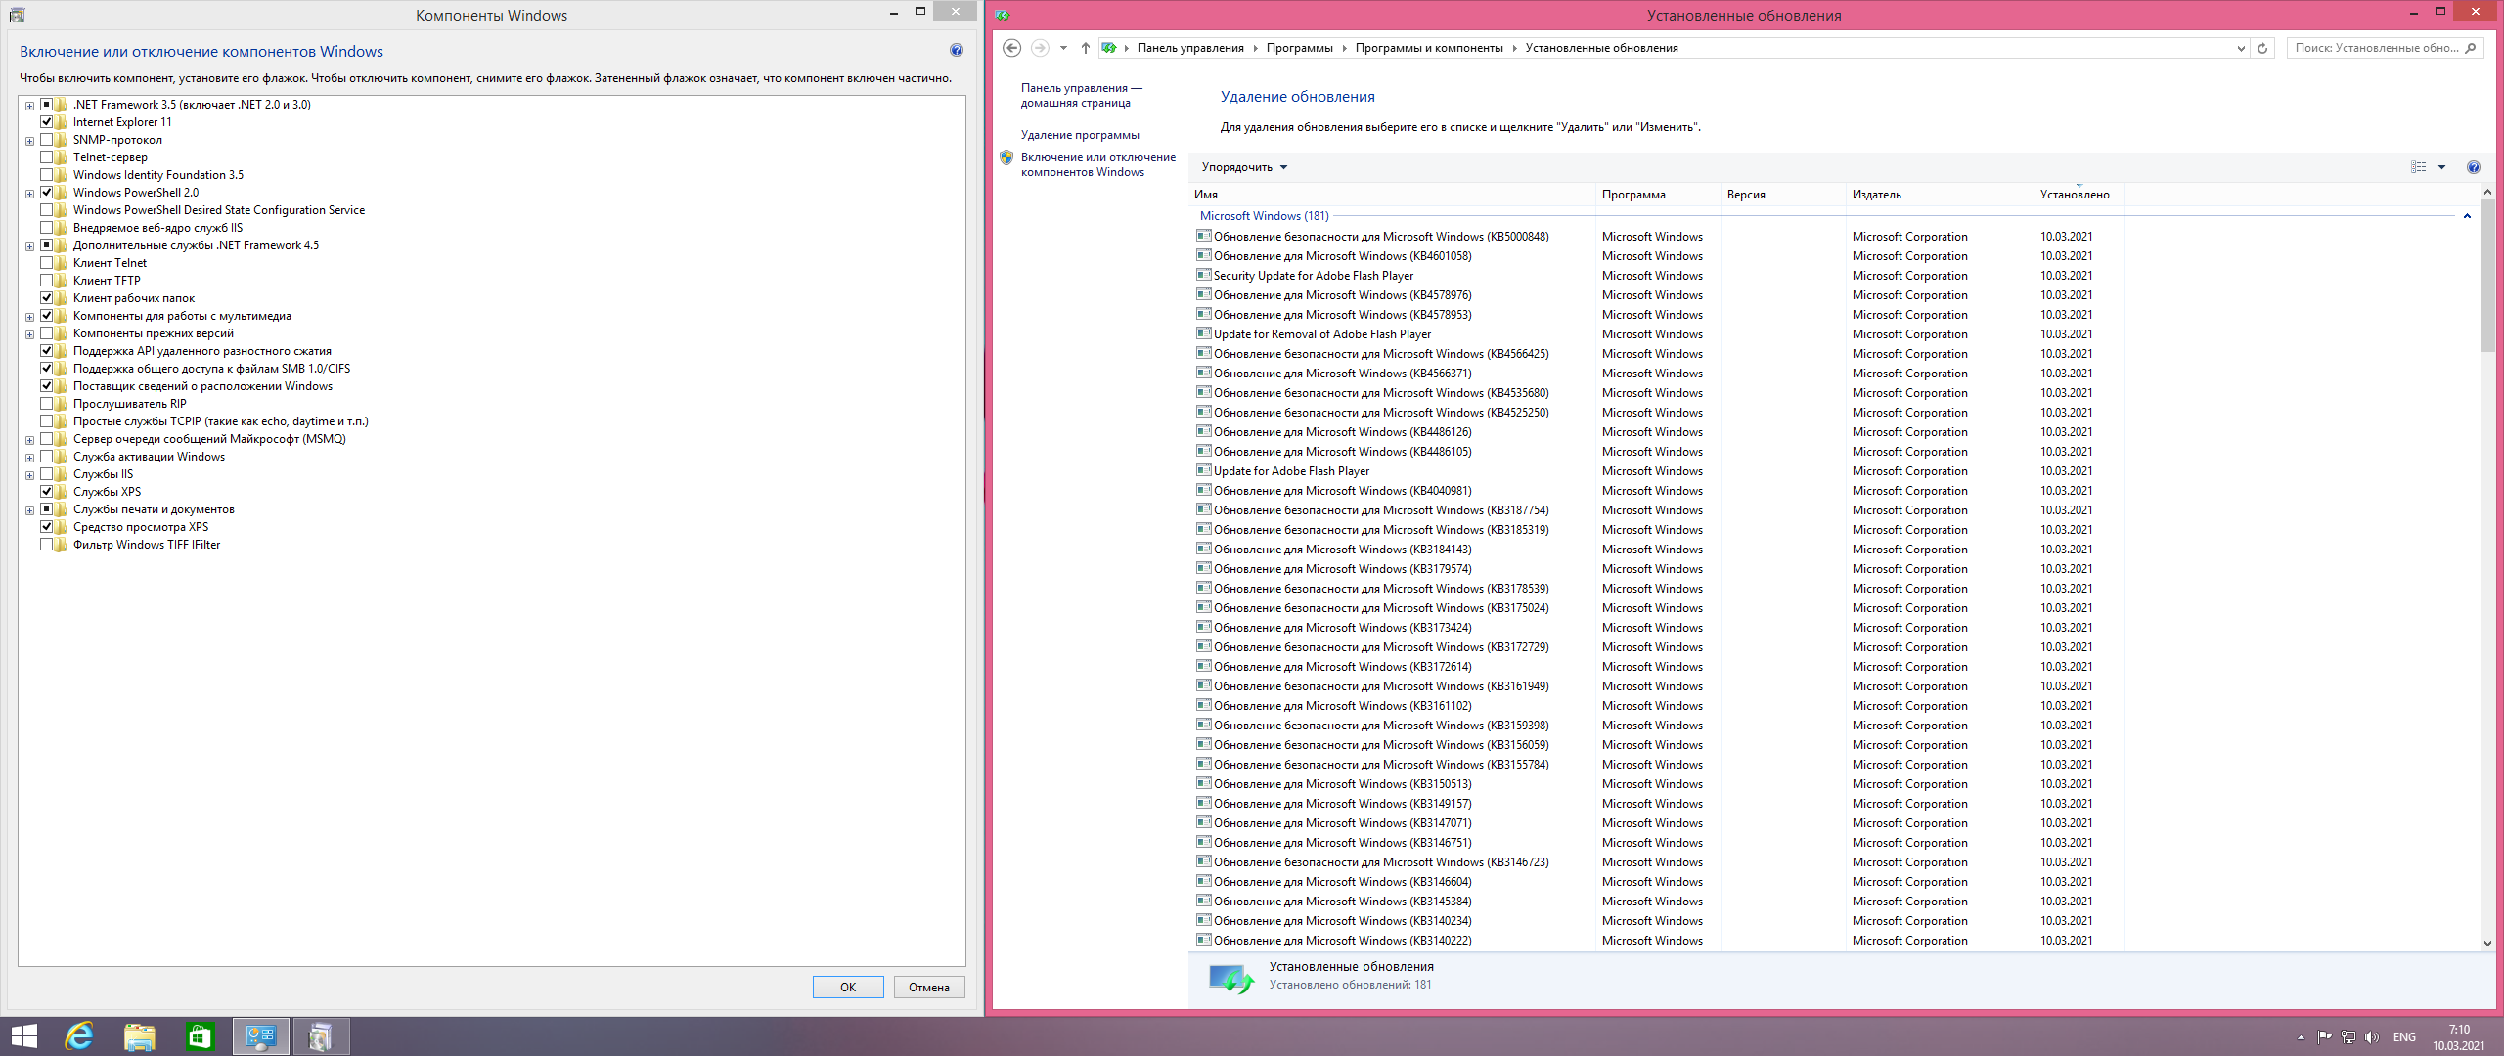The image size is (2504, 1056).
Task: Check the Клиент TFTP checkbox
Action: pyautogui.click(x=47, y=281)
